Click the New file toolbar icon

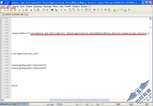(4, 10)
